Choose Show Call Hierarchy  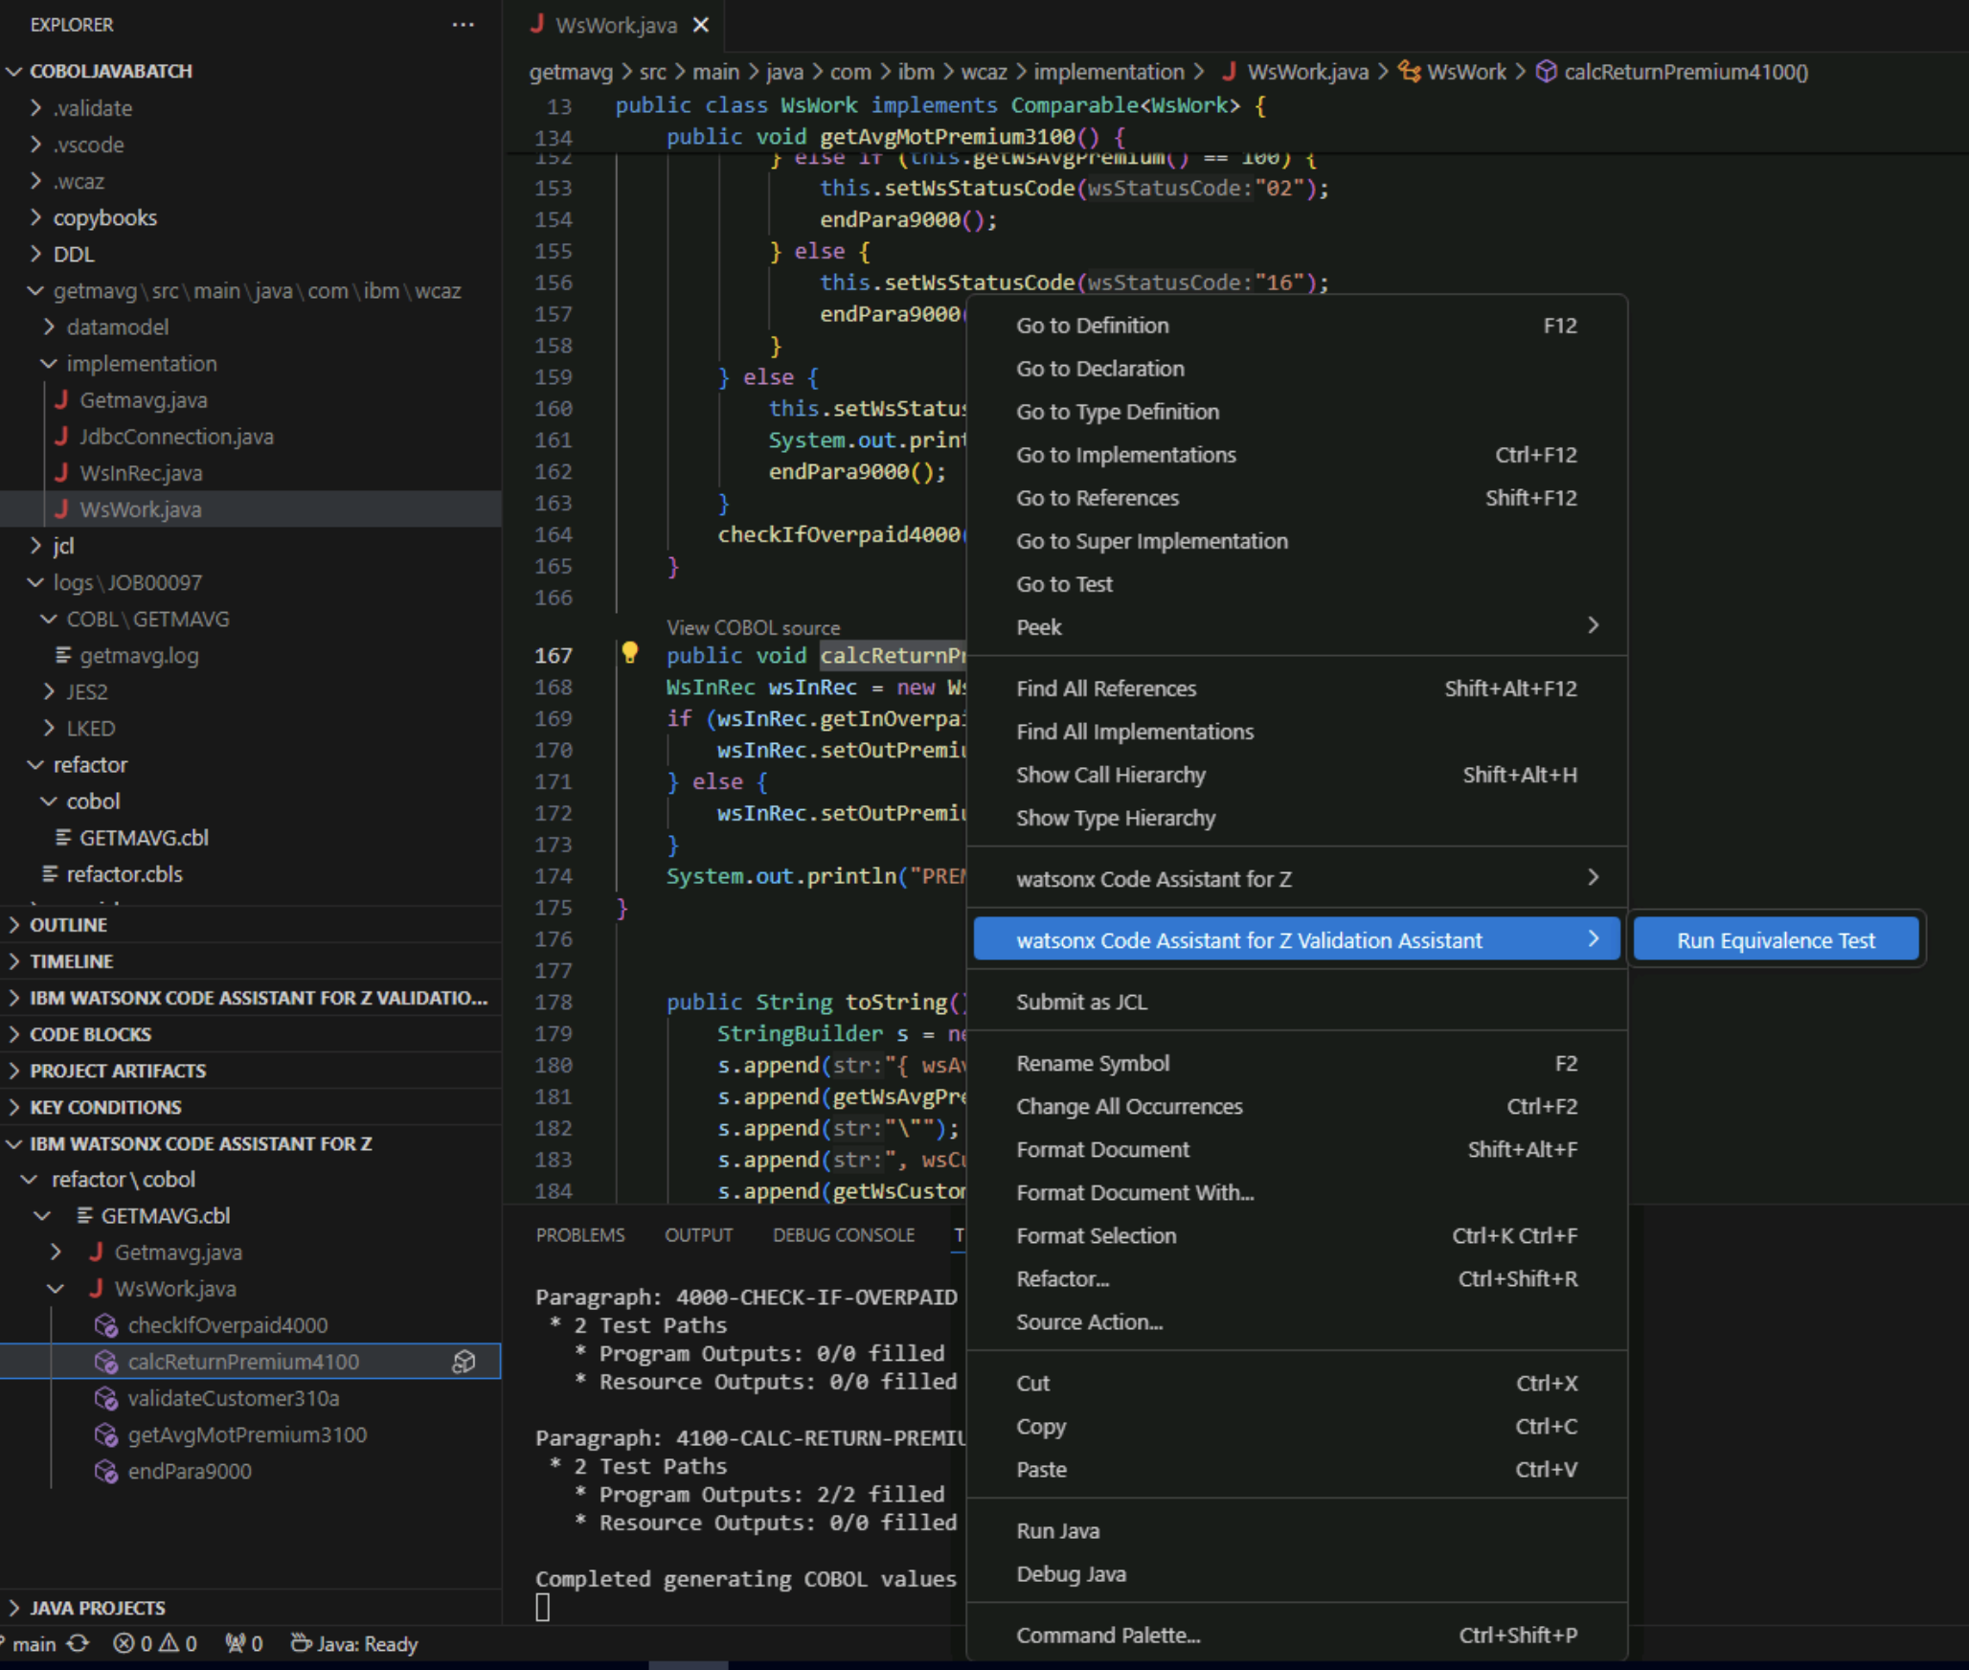[x=1297, y=775]
